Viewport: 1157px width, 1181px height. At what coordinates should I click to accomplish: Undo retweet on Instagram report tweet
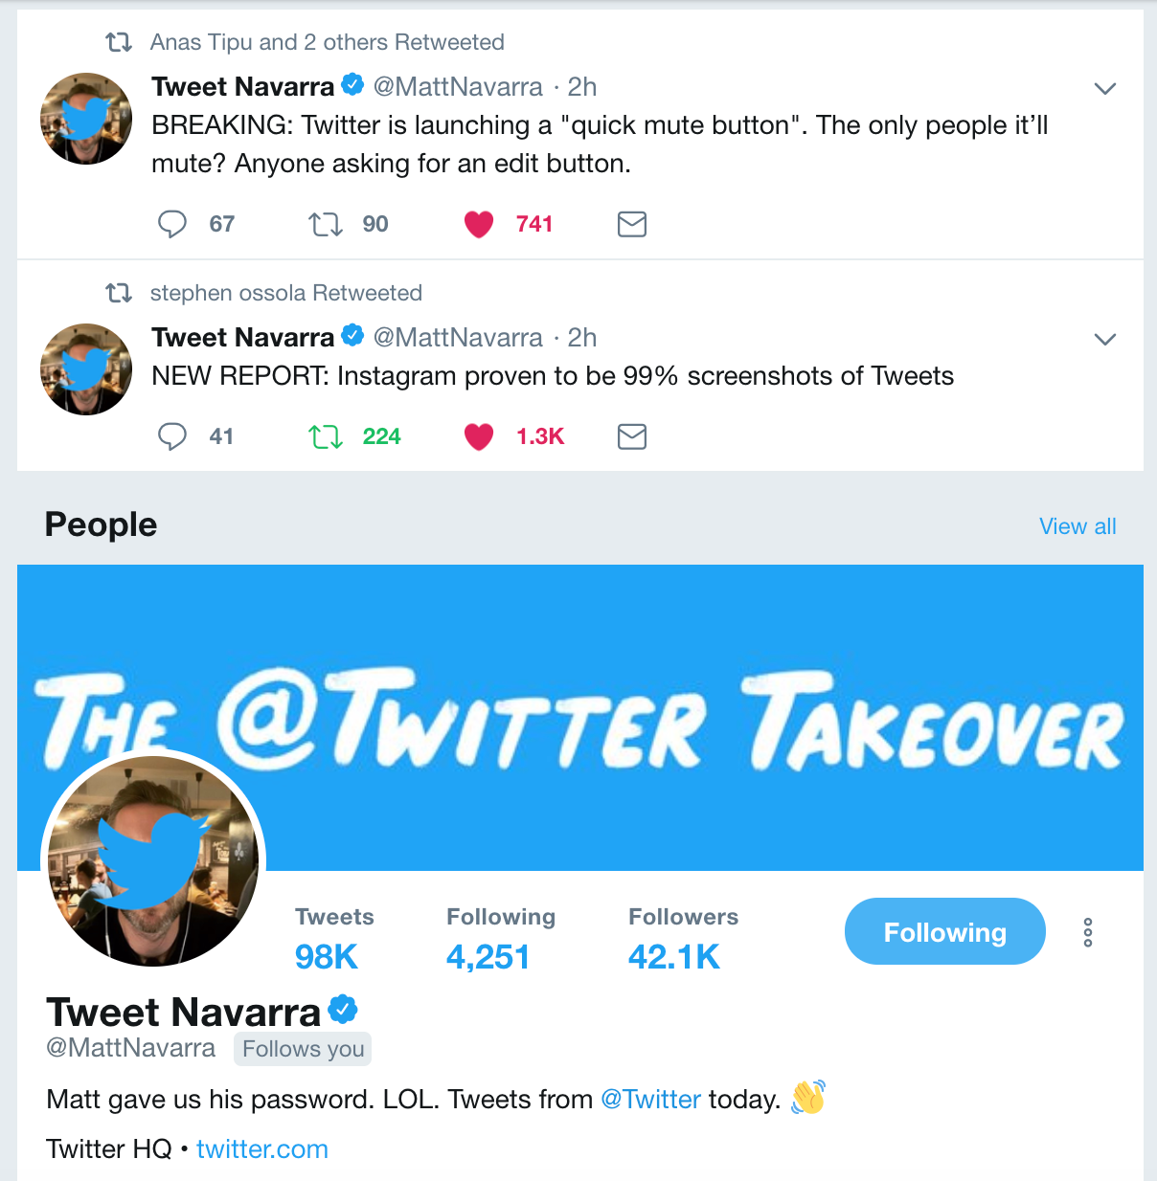tap(326, 436)
